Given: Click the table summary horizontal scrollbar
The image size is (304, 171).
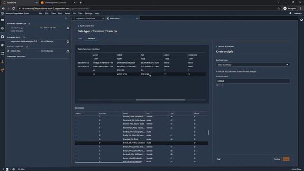Looking at the screenshot, I should tap(161, 100).
